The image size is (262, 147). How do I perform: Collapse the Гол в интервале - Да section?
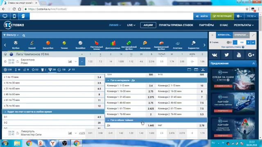108,80
